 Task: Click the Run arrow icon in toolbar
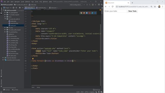(x=84, y=5)
